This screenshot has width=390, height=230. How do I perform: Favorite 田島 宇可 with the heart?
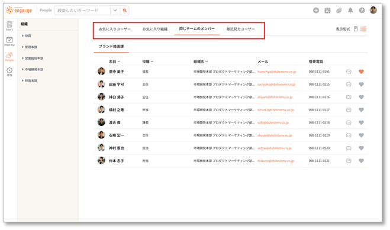(x=361, y=85)
